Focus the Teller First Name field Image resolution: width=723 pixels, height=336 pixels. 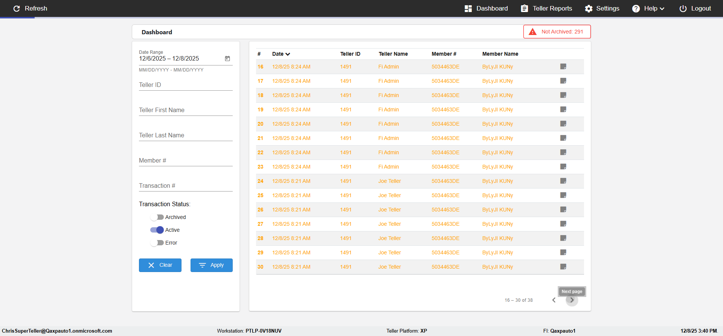coord(186,110)
